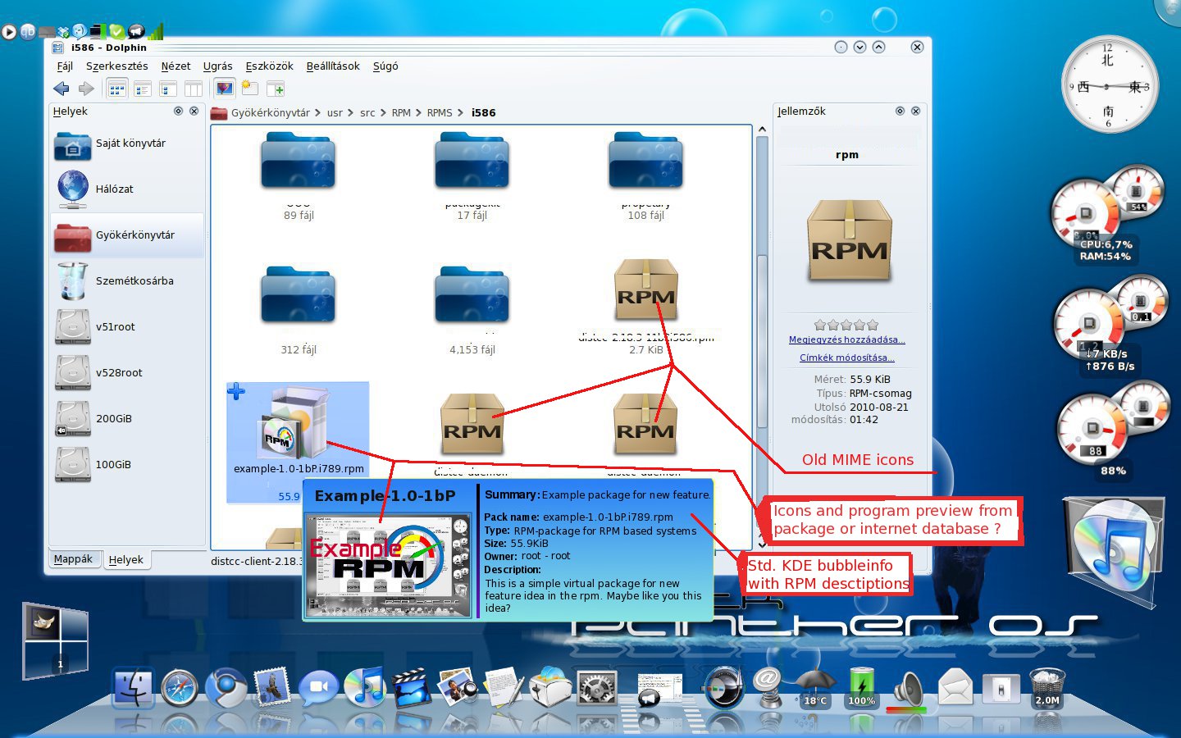Open the 100GiB drive
The image size is (1181, 738).
tap(127, 465)
